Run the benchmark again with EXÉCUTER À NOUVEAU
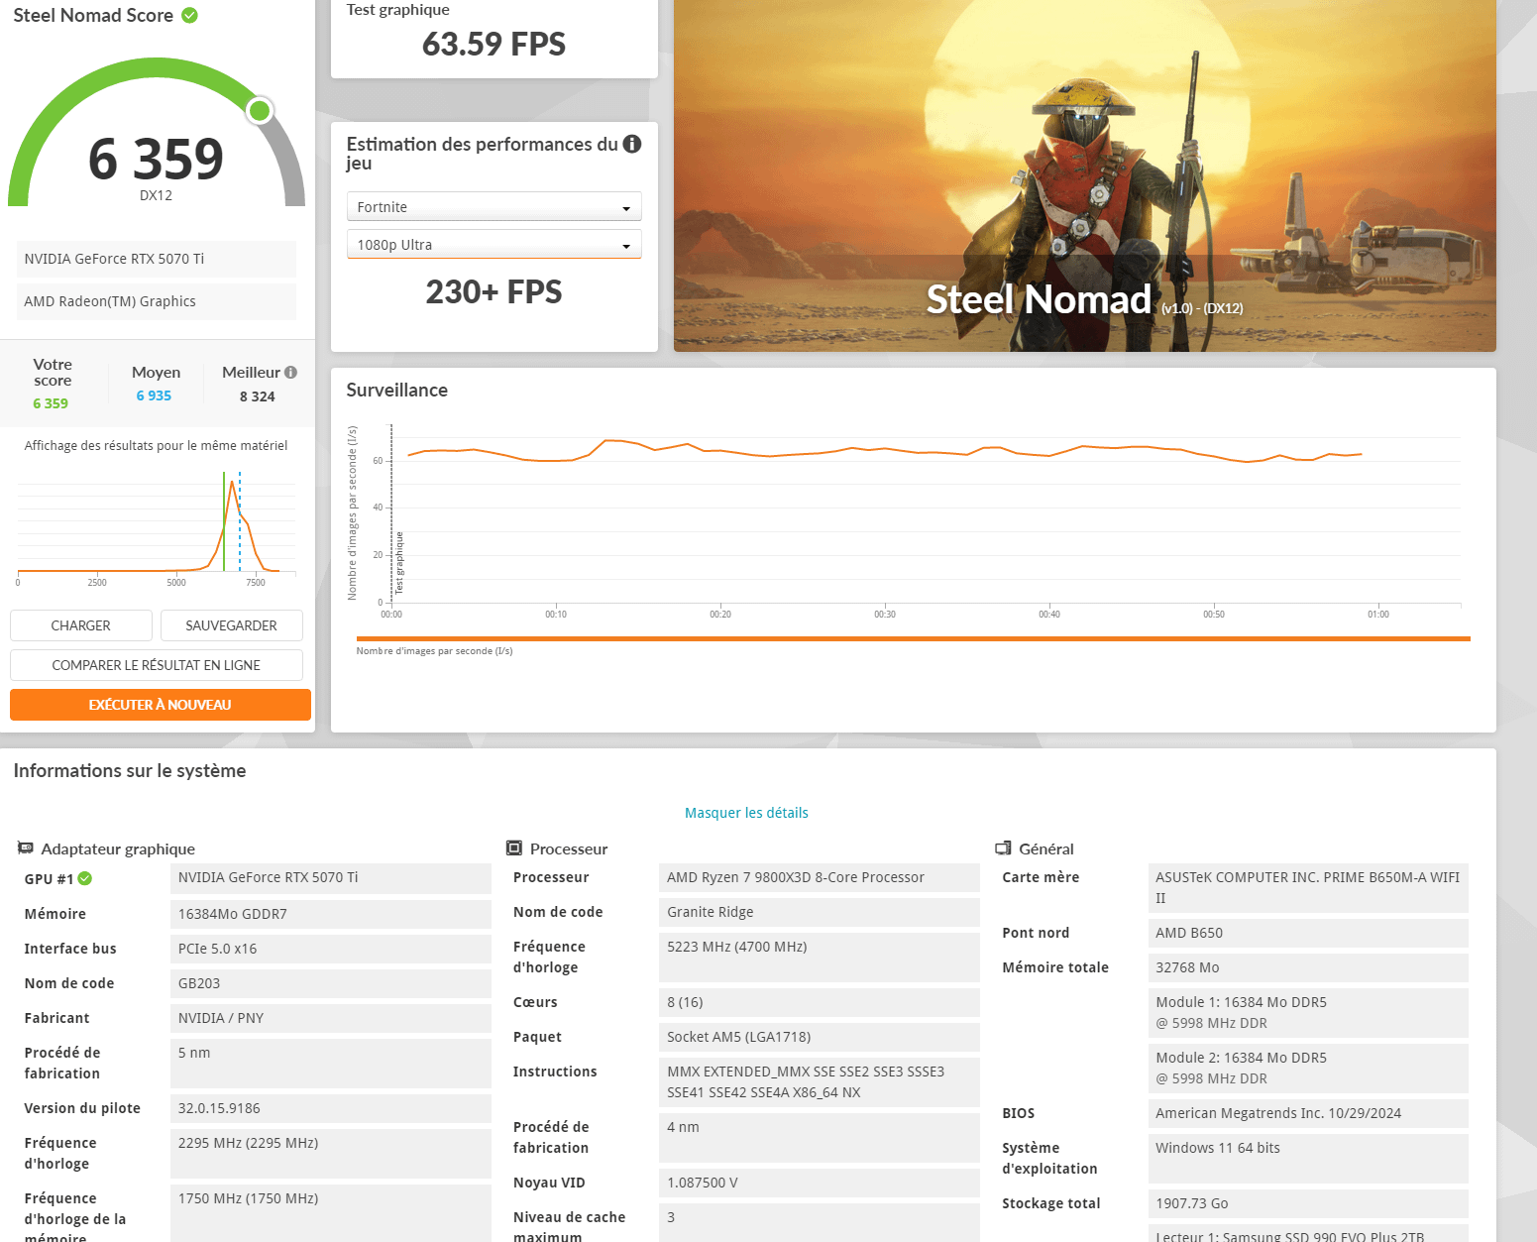 [x=160, y=705]
